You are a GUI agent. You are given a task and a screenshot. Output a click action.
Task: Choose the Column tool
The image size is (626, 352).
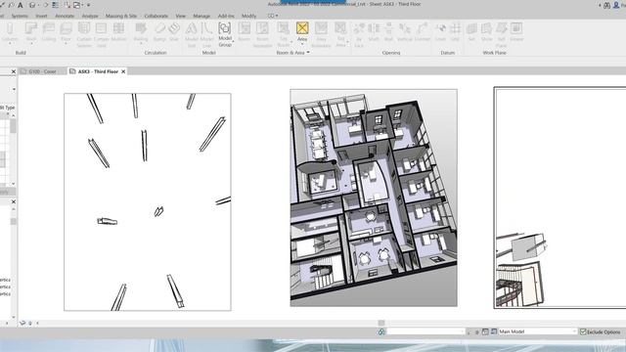pos(10,32)
